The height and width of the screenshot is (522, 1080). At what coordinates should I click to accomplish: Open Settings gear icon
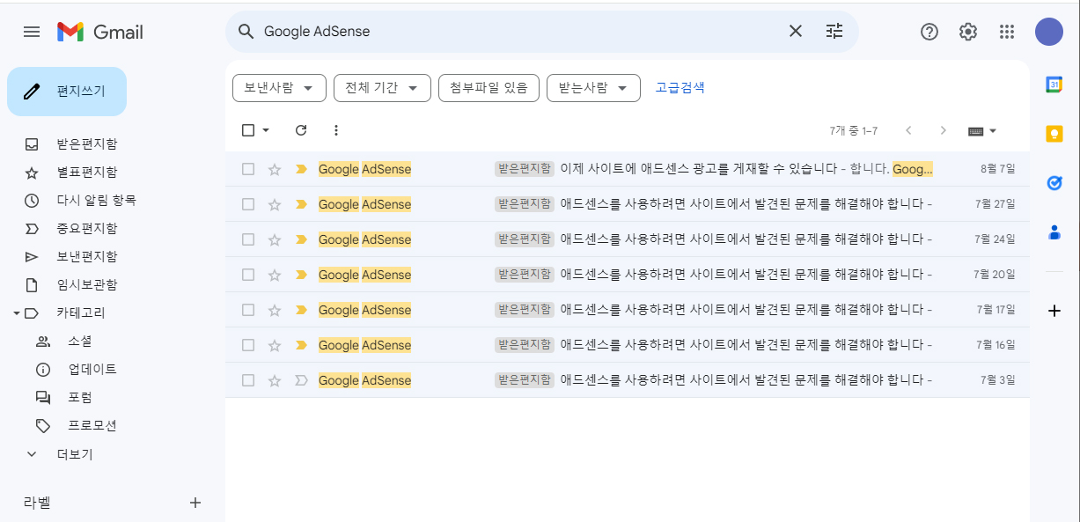(968, 32)
